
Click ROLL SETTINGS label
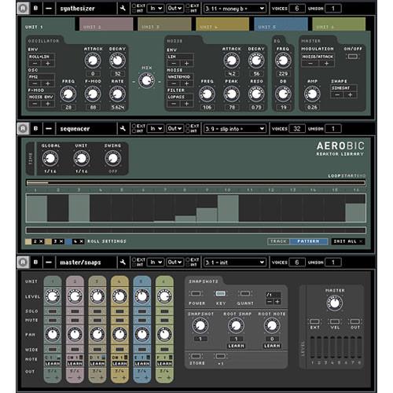click(107, 241)
